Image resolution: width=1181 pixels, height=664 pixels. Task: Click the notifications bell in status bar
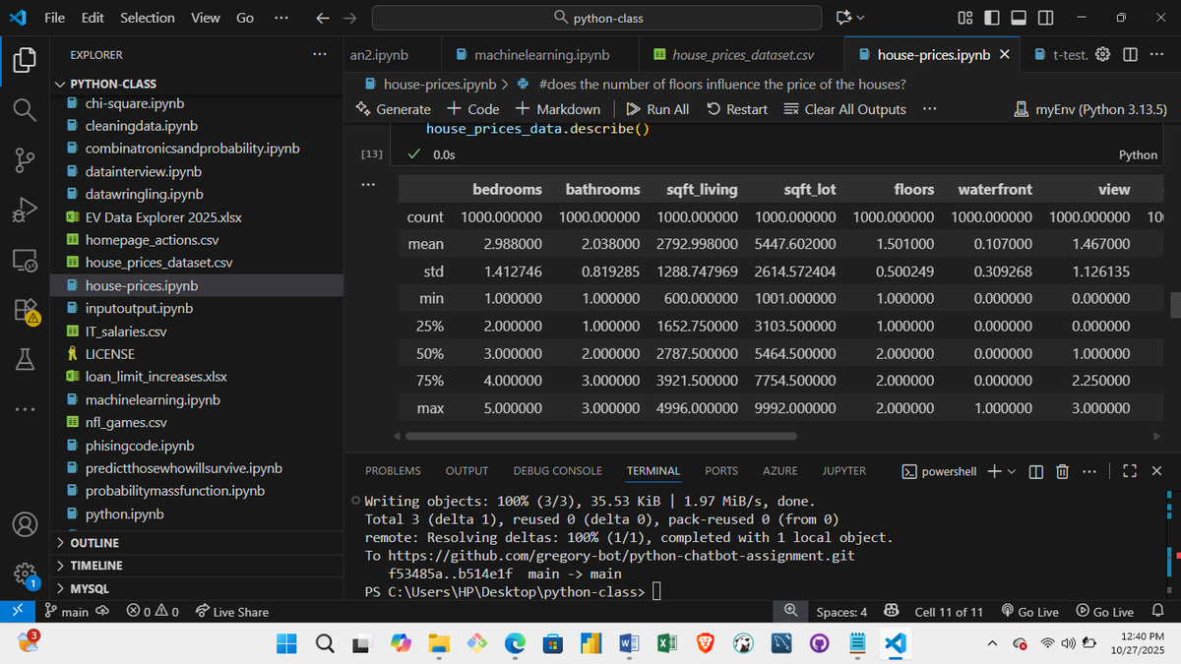click(x=1157, y=612)
